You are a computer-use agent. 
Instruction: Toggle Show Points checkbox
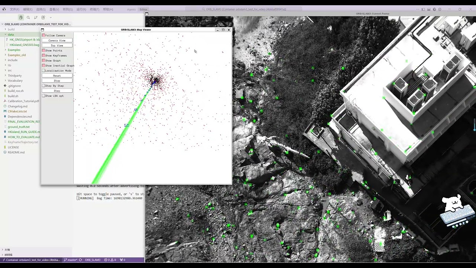(x=44, y=50)
